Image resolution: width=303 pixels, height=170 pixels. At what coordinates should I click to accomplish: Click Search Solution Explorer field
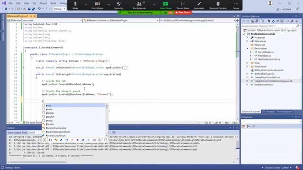coord(268,26)
